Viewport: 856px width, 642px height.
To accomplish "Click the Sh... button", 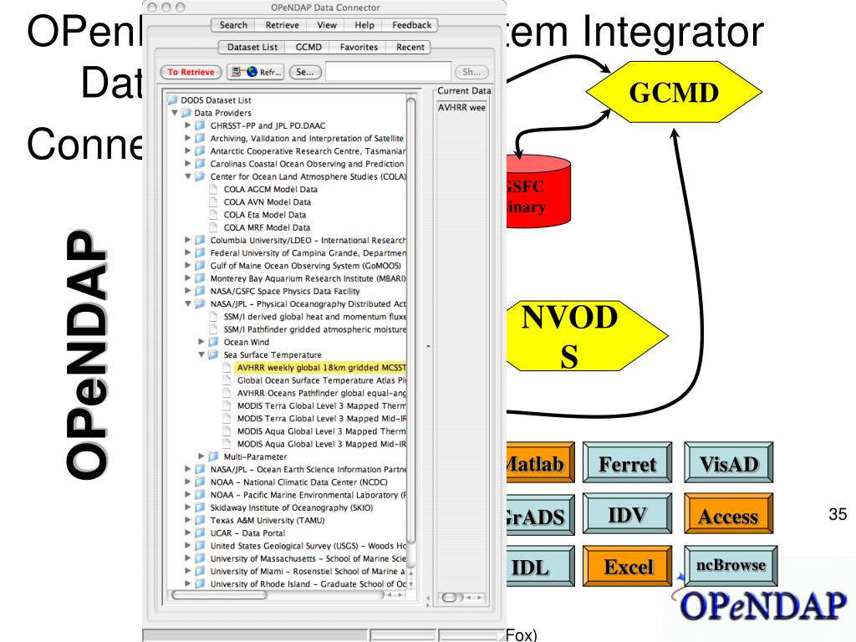I will click(471, 72).
